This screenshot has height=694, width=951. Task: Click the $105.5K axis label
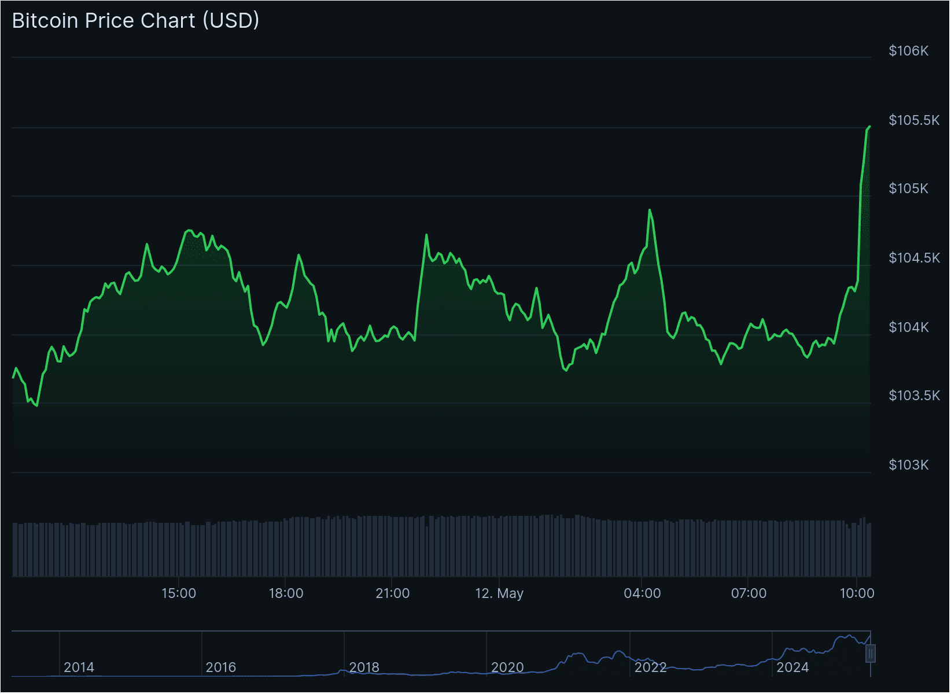pyautogui.click(x=914, y=120)
